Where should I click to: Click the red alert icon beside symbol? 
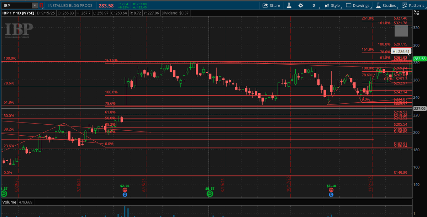click(42, 5)
